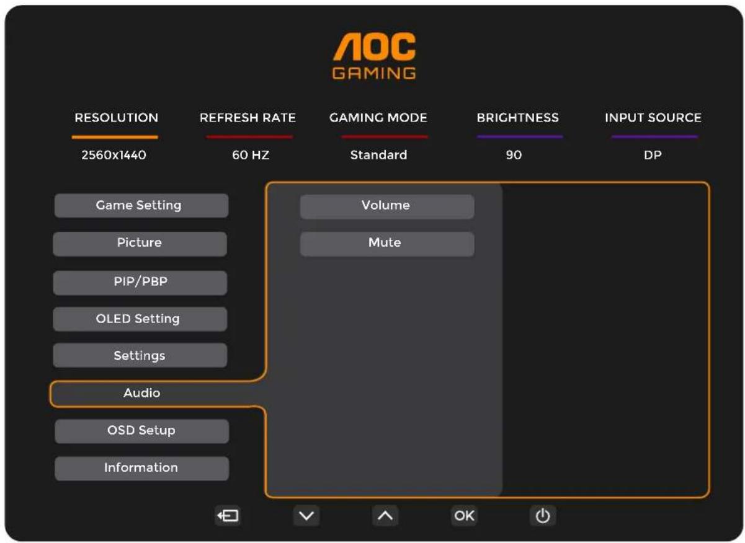Screen dimensions: 745x543
Task: Click the AOC Gaming logo
Action: pyautogui.click(x=374, y=56)
